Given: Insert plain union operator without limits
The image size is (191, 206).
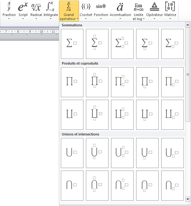Looking at the screenshot, I should click(x=72, y=153).
